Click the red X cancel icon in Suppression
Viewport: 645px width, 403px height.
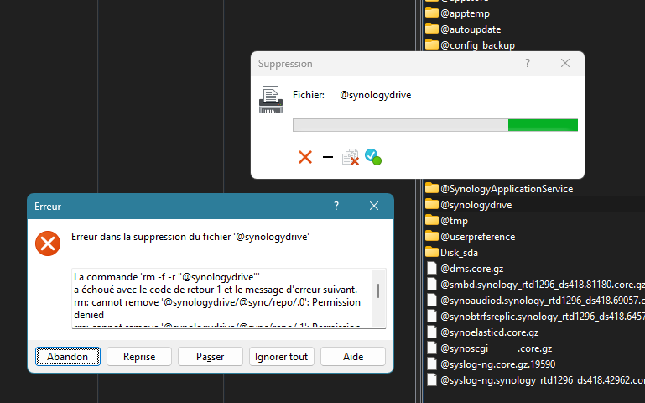pyautogui.click(x=305, y=157)
